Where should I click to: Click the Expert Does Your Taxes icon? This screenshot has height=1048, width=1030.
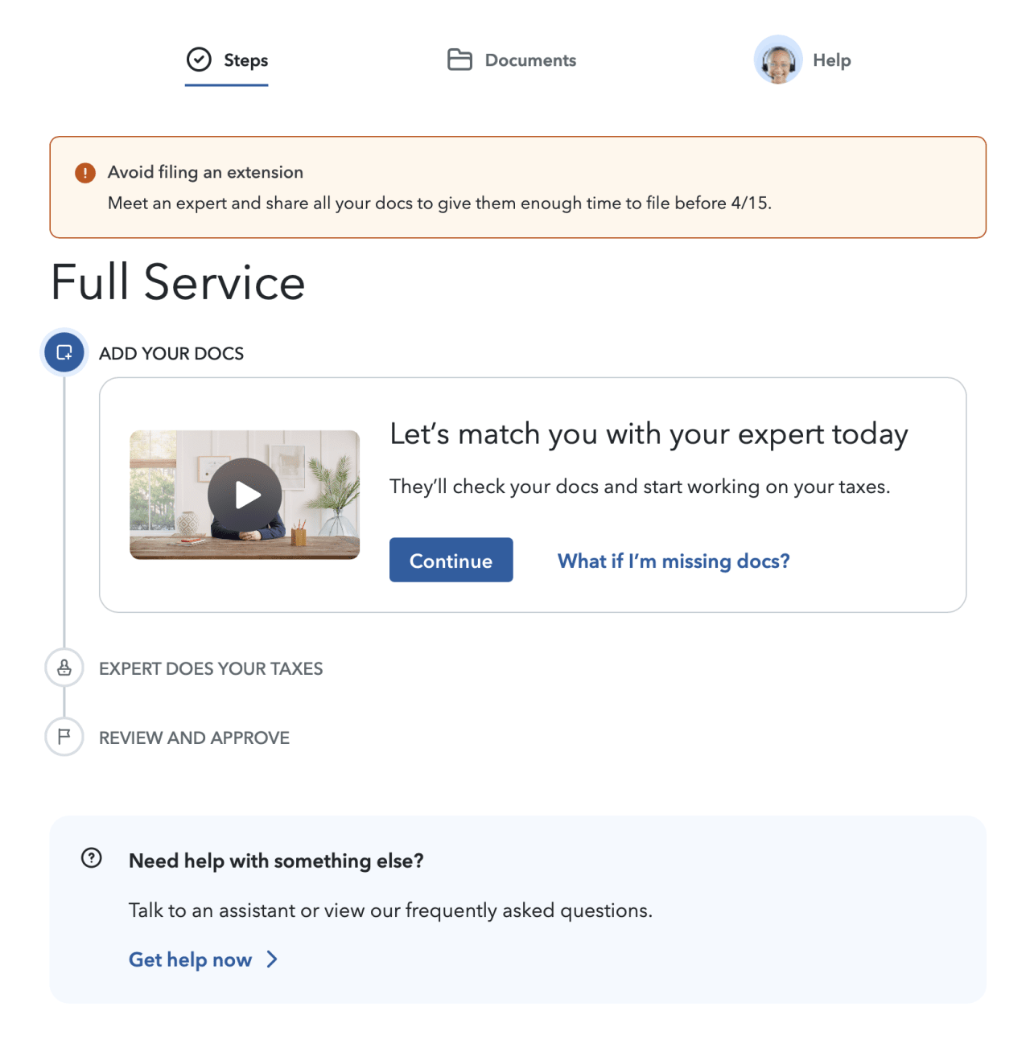(64, 668)
